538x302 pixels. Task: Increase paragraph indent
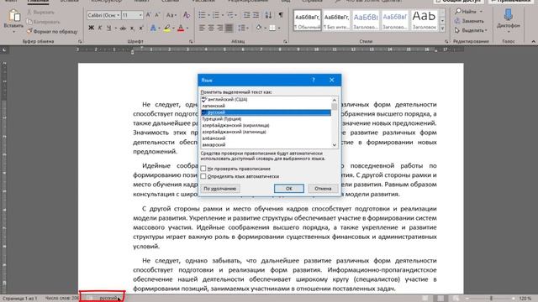pyautogui.click(x=256, y=15)
